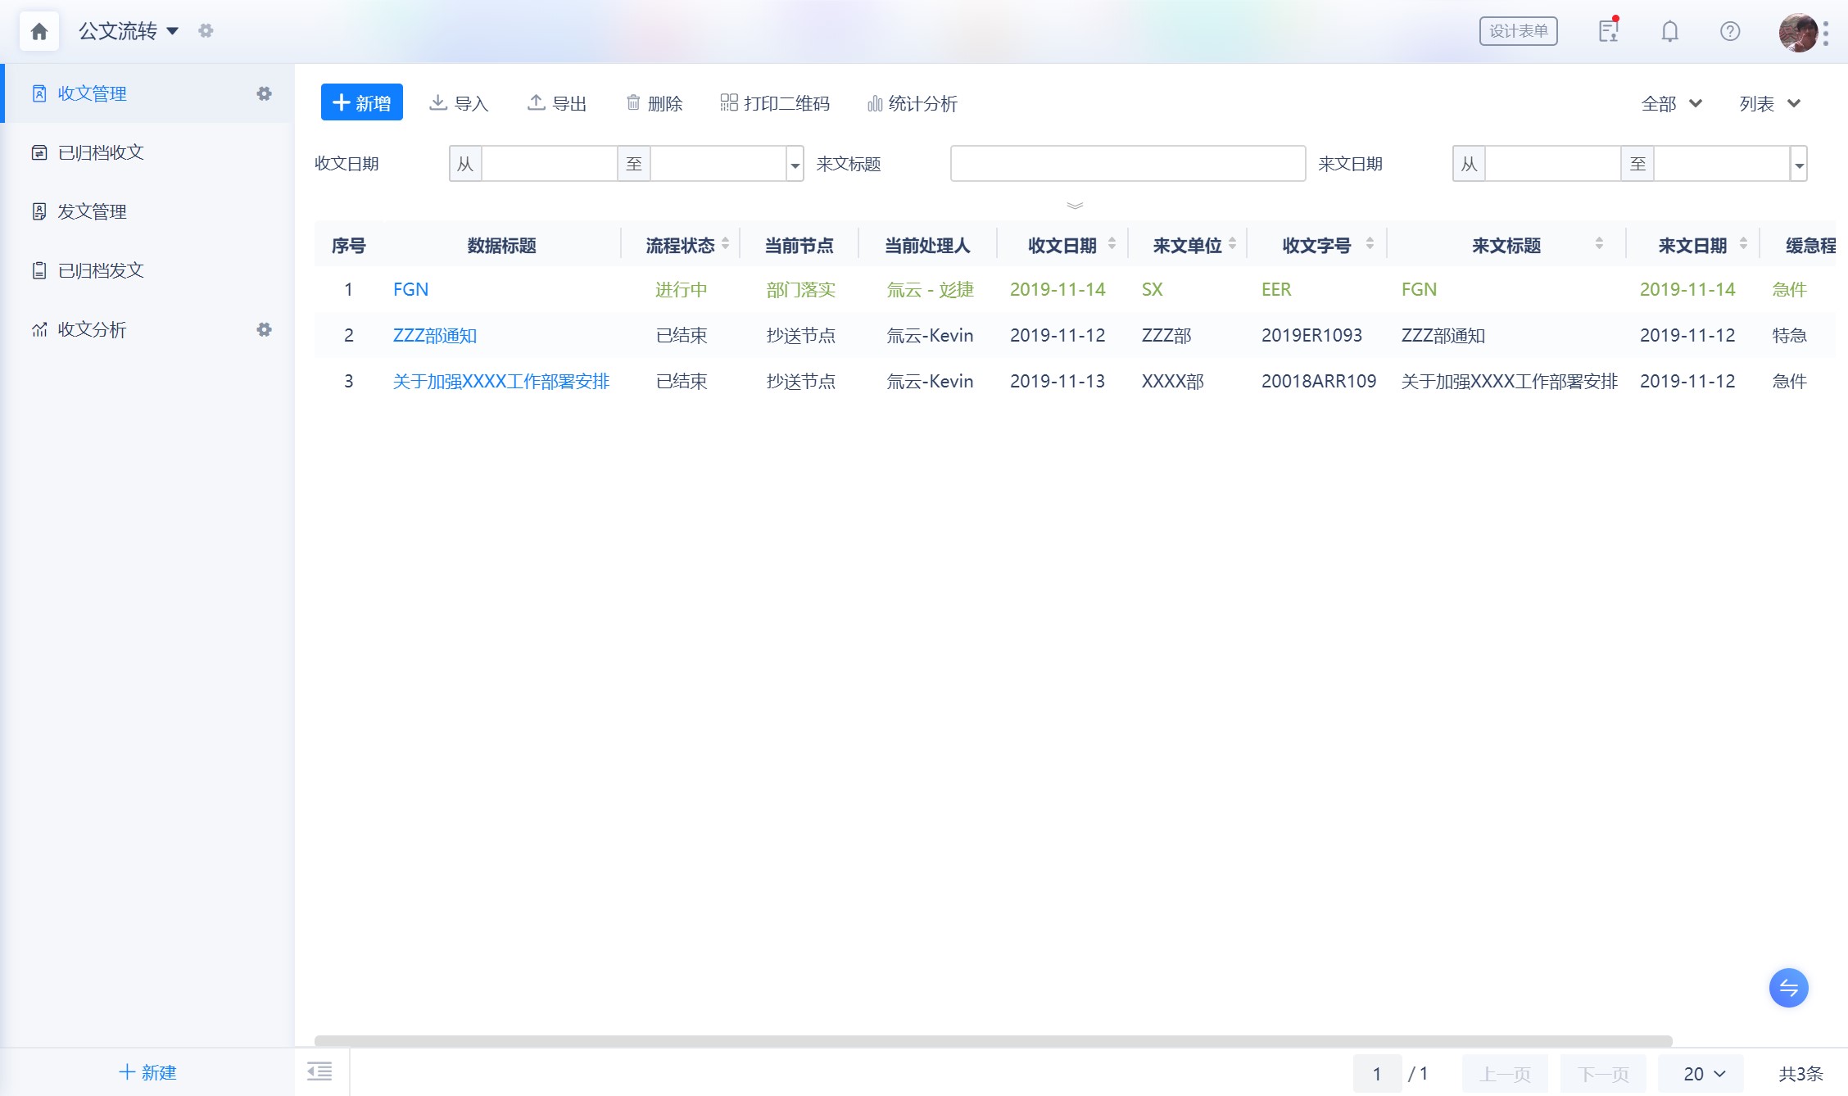Screen dimensions: 1848x1096
Task: Open the notification bell
Action: coord(1669,31)
